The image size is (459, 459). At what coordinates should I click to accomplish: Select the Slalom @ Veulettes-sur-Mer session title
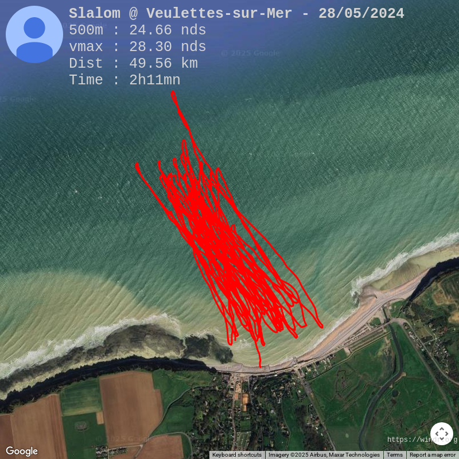click(180, 13)
